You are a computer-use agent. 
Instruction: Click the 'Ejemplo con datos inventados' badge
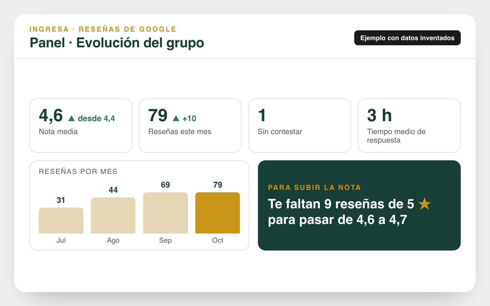click(407, 38)
